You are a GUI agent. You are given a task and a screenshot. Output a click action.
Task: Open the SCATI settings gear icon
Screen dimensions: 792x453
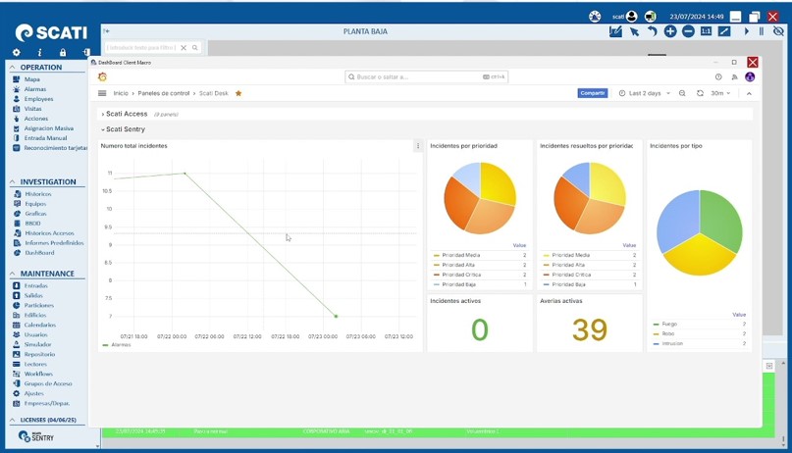tap(16, 53)
